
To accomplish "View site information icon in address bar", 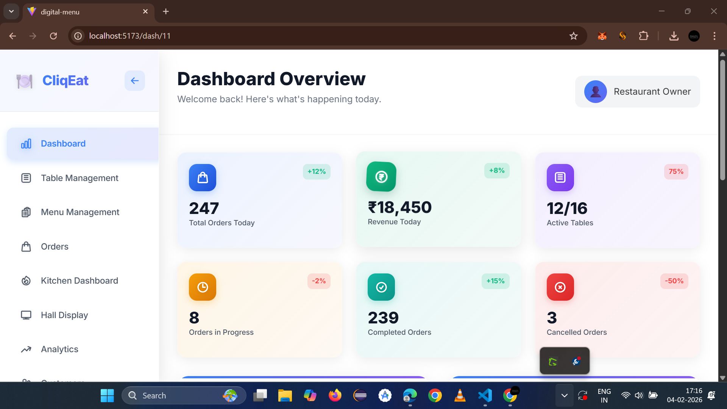I will (x=78, y=36).
